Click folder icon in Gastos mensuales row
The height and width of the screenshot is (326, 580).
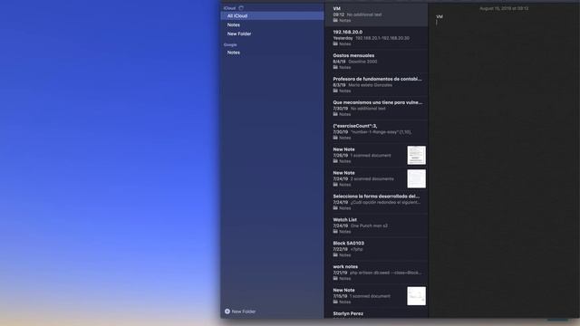tap(335, 67)
